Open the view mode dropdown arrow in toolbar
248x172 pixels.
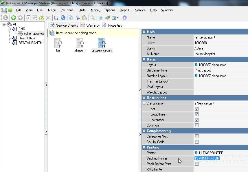coord(118,18)
